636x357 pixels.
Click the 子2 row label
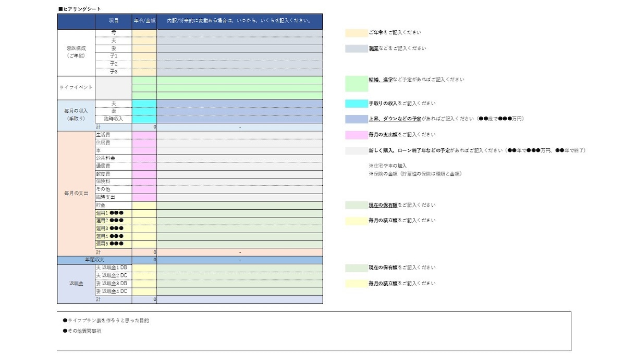click(114, 64)
